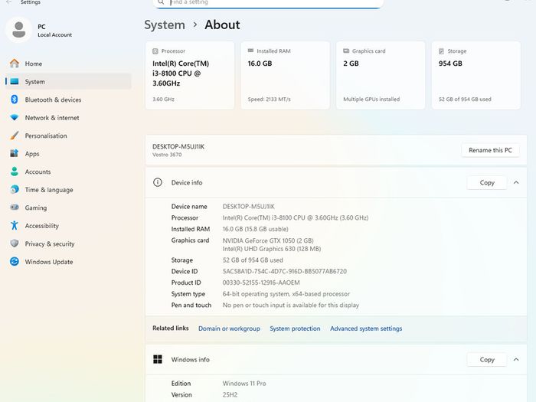Click NVIDIA GeForce GTX 1050 text
Viewport: 536px width, 402px height.
(x=268, y=240)
